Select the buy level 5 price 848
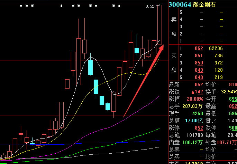Viewport: 237px width, 164px height. click(x=199, y=77)
